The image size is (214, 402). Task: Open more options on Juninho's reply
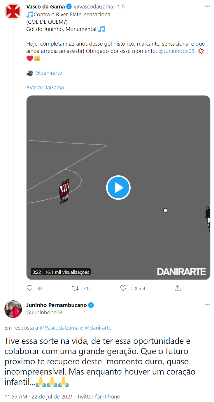coord(207,305)
